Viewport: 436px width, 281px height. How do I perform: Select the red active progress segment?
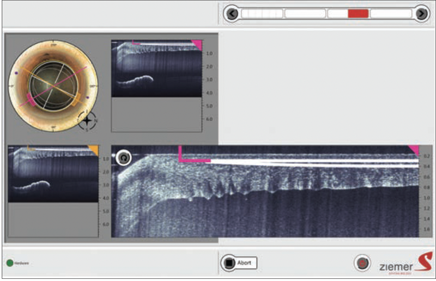358,13
